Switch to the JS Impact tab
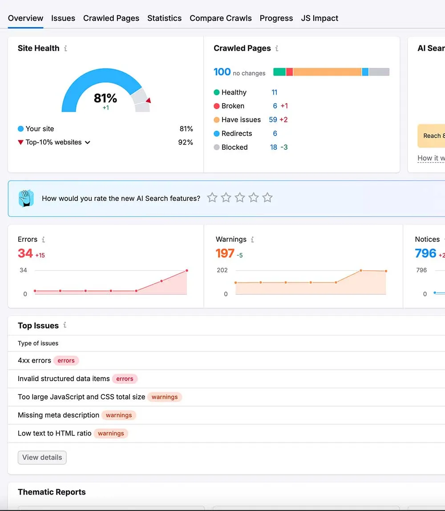The height and width of the screenshot is (511, 445). [x=319, y=18]
